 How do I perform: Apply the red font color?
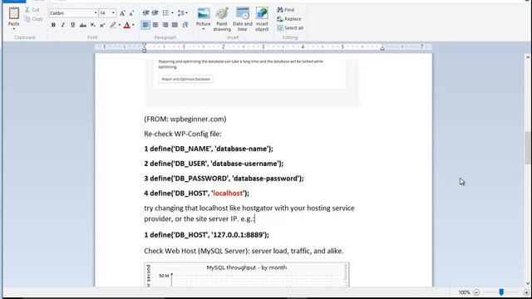click(x=127, y=25)
